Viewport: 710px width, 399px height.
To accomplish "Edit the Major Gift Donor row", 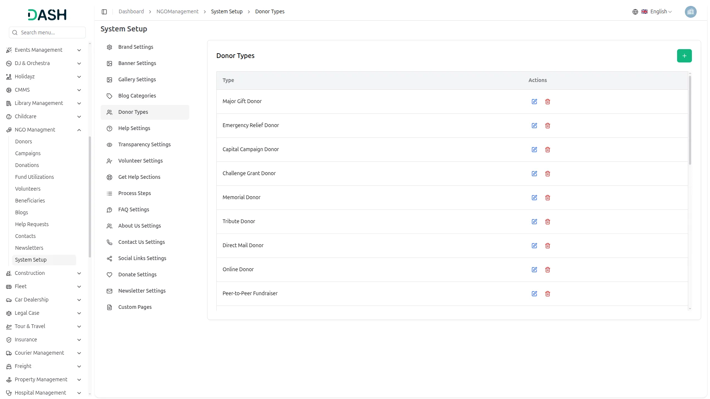I will (534, 102).
